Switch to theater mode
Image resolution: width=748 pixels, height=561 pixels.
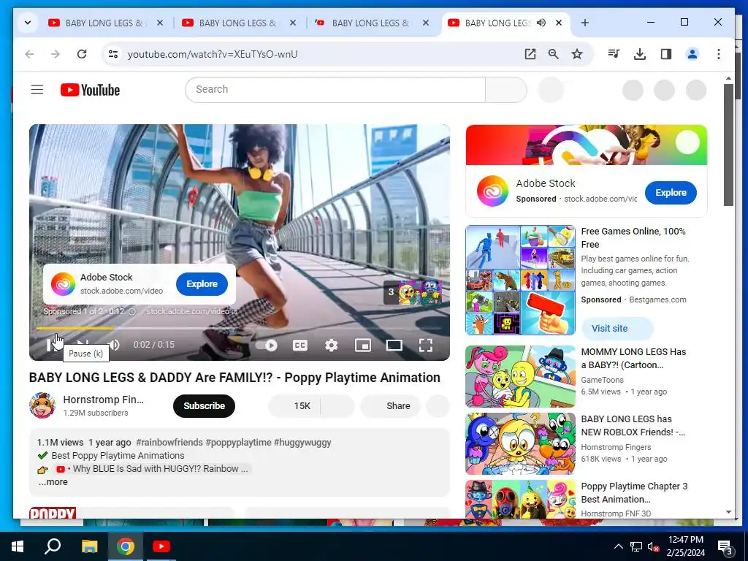tap(394, 345)
